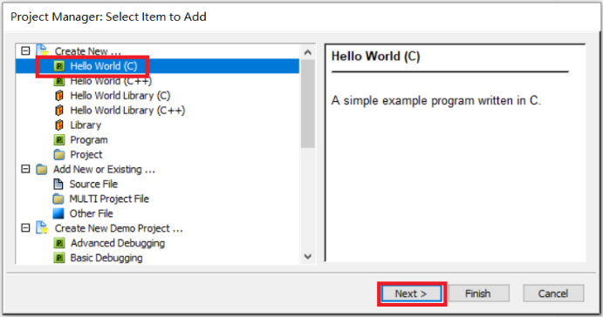Select Advanced Debugging demo project
The image size is (603, 317).
click(x=118, y=243)
